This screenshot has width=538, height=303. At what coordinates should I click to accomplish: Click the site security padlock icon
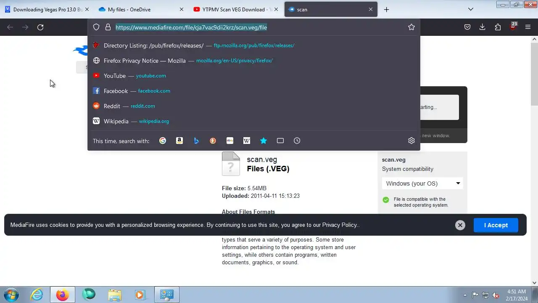click(x=108, y=27)
